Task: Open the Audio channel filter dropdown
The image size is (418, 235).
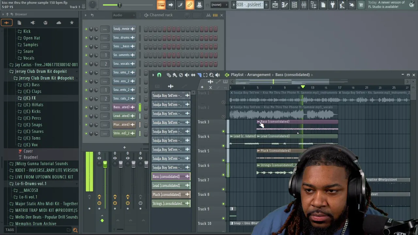Action: [123, 15]
